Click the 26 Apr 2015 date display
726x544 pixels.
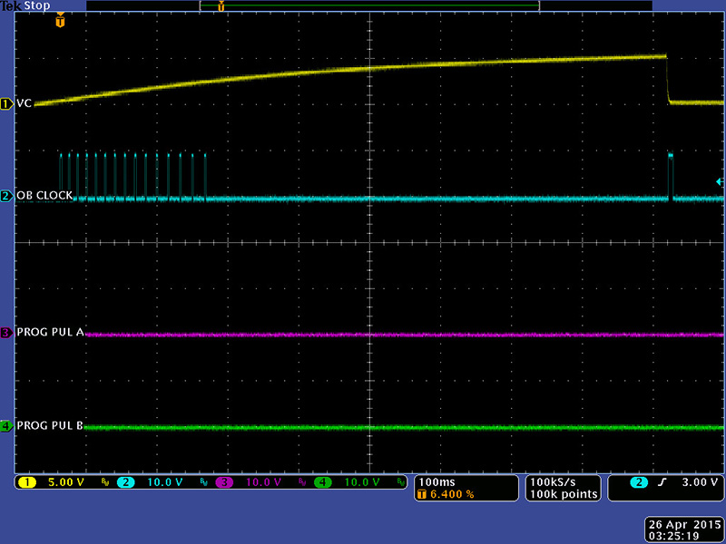(682, 525)
